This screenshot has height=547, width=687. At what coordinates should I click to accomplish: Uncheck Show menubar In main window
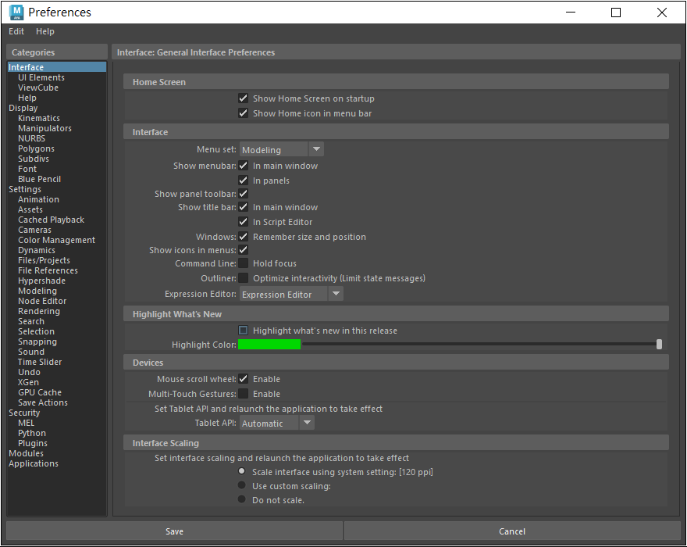click(243, 166)
